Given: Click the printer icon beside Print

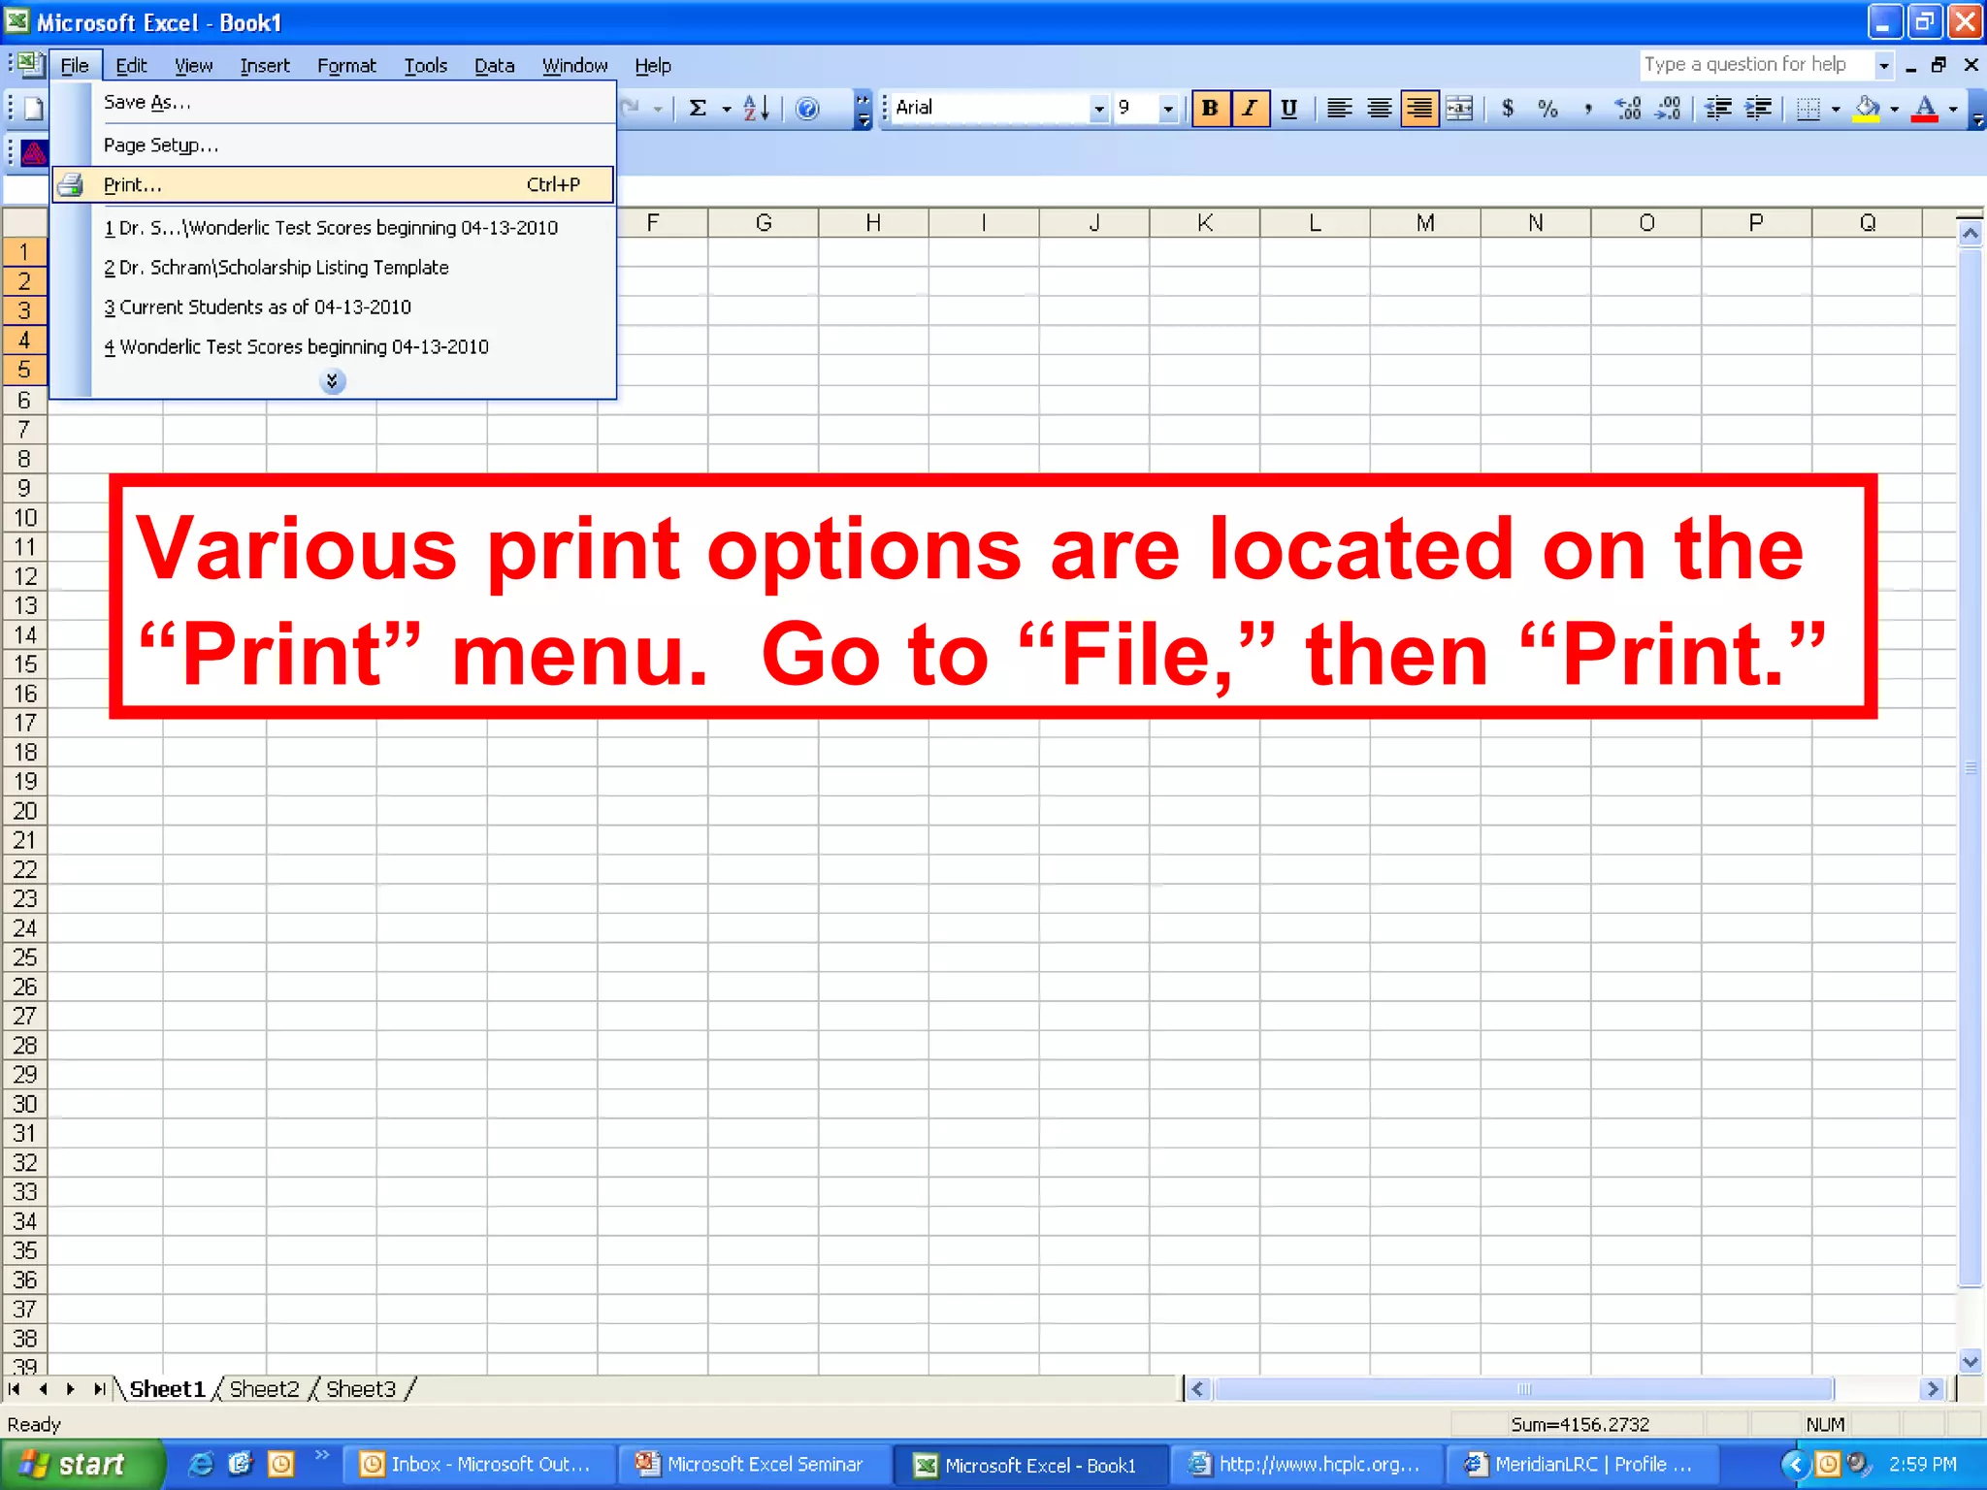Looking at the screenshot, I should pyautogui.click(x=71, y=184).
